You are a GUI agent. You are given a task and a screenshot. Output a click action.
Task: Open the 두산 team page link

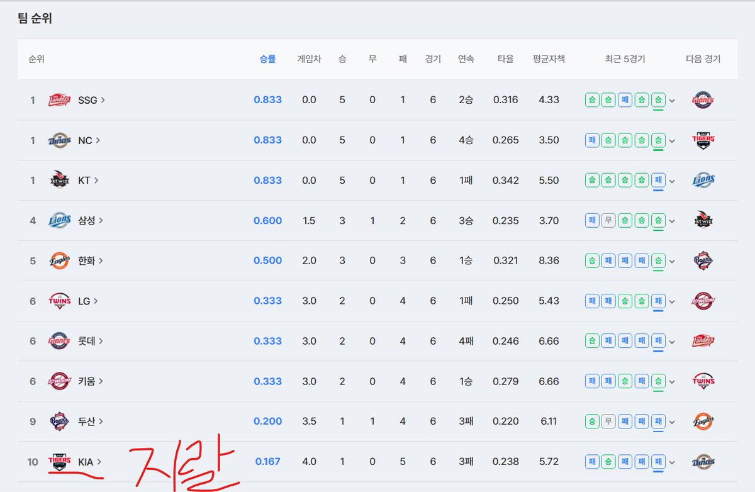tap(91, 422)
